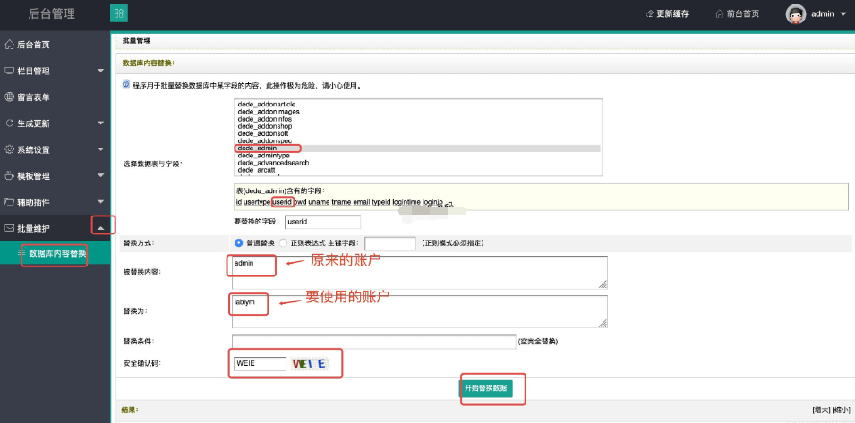The width and height of the screenshot is (855, 423).
Task: Click the logintime field name
Action: (406, 202)
